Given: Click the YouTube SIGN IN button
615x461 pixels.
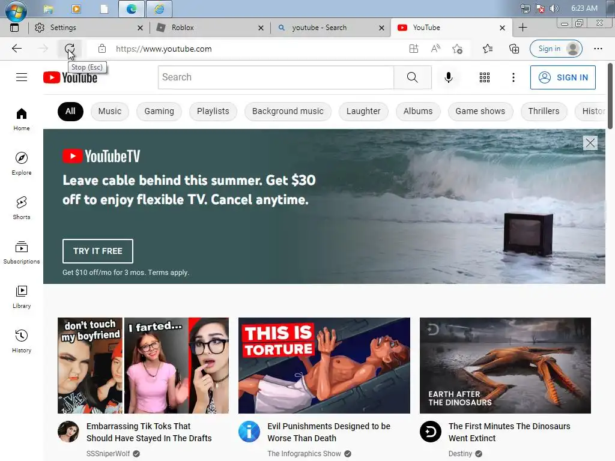Looking at the screenshot, I should click(563, 77).
